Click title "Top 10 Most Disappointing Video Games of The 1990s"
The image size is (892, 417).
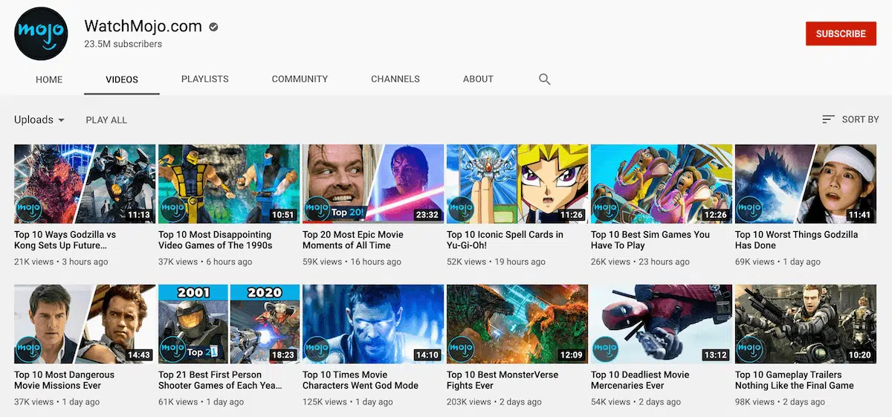[216, 240]
